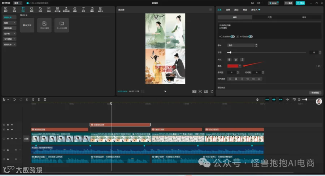Click the red text color swatch

click(233, 66)
